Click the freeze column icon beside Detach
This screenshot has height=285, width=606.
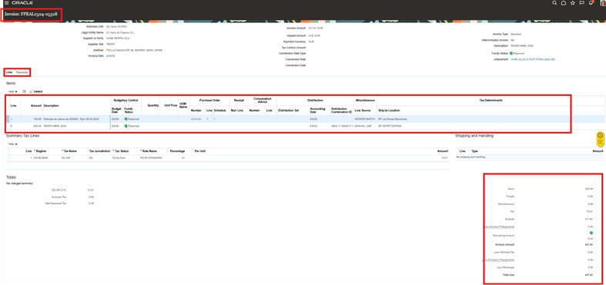(25, 91)
